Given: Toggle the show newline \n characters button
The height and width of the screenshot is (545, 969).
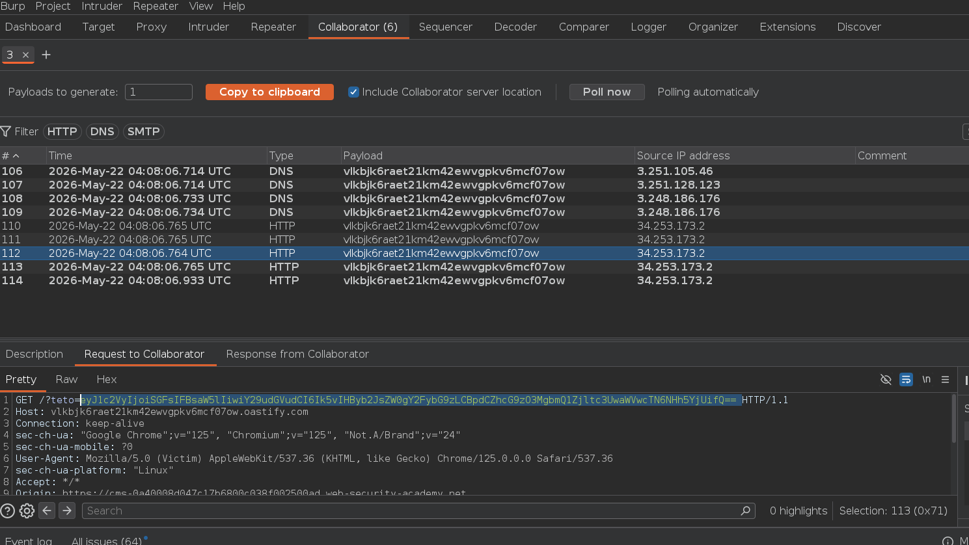Looking at the screenshot, I should click(x=926, y=380).
